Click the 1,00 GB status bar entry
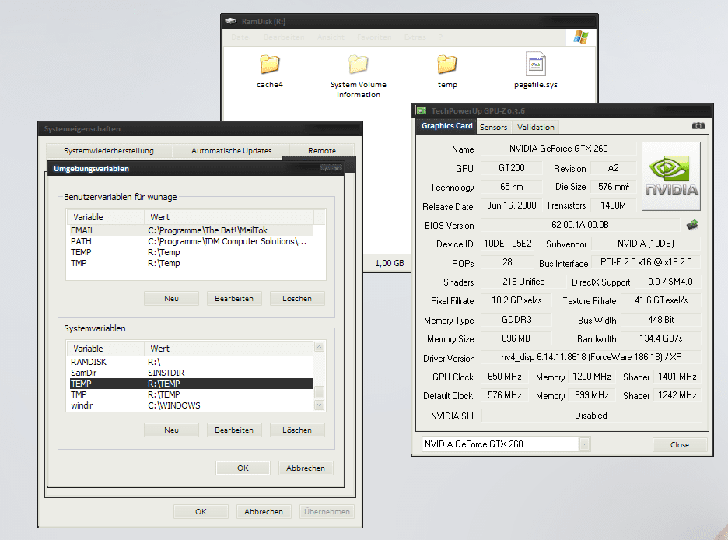 point(389,263)
